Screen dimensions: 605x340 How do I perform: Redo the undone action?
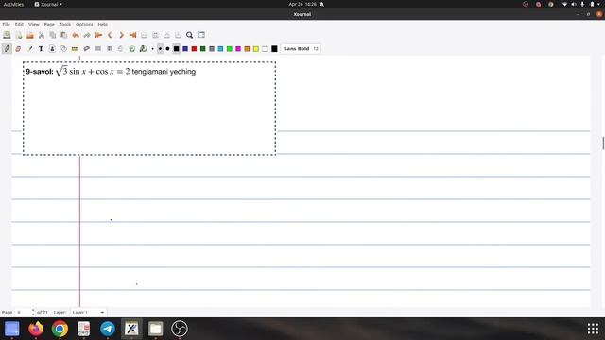click(x=87, y=35)
